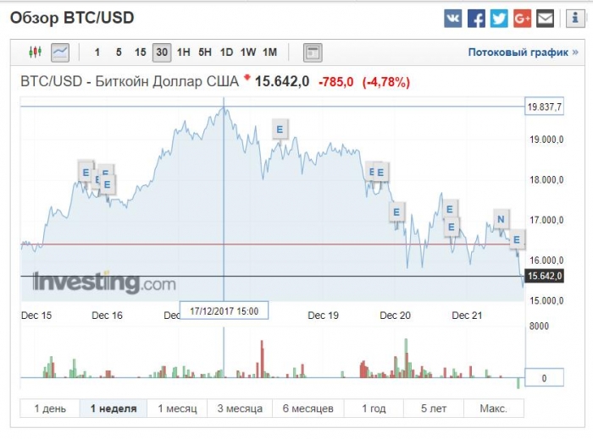Share chart on Facebook
593x439 pixels.
click(477, 18)
